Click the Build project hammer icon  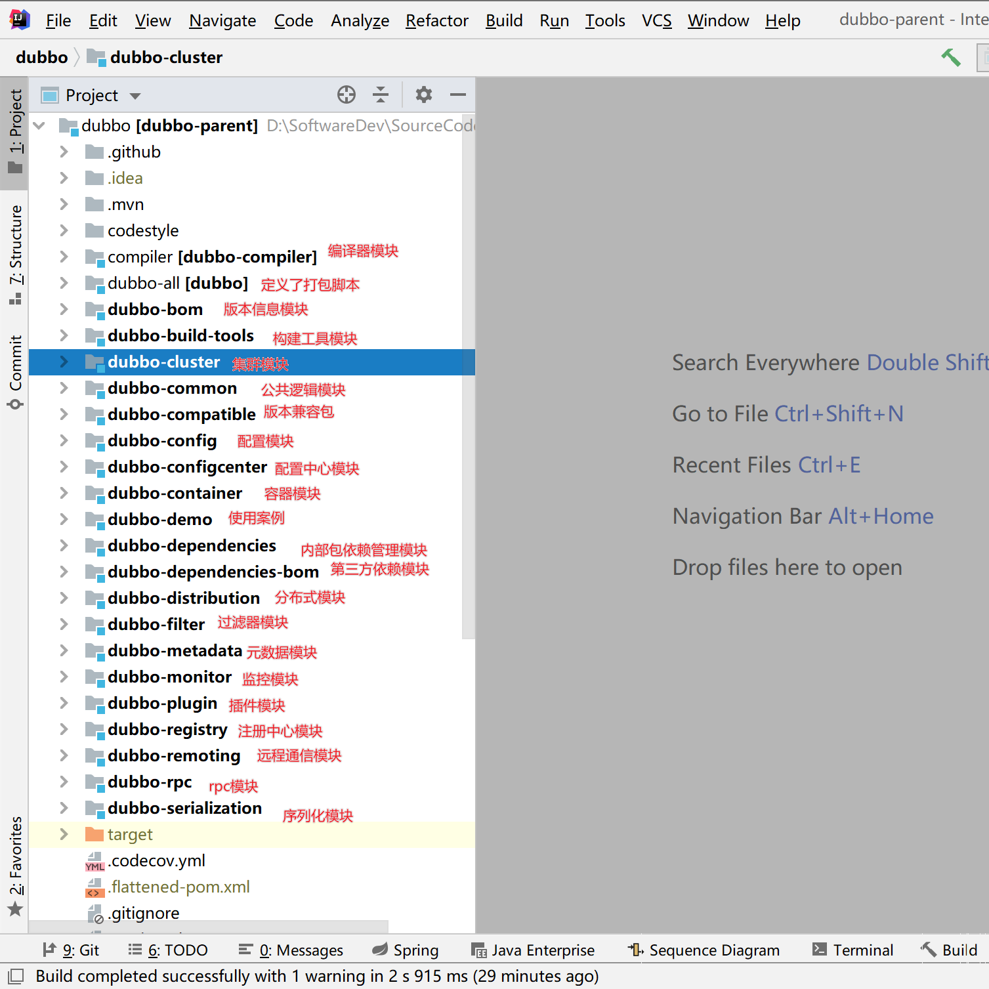[950, 58]
